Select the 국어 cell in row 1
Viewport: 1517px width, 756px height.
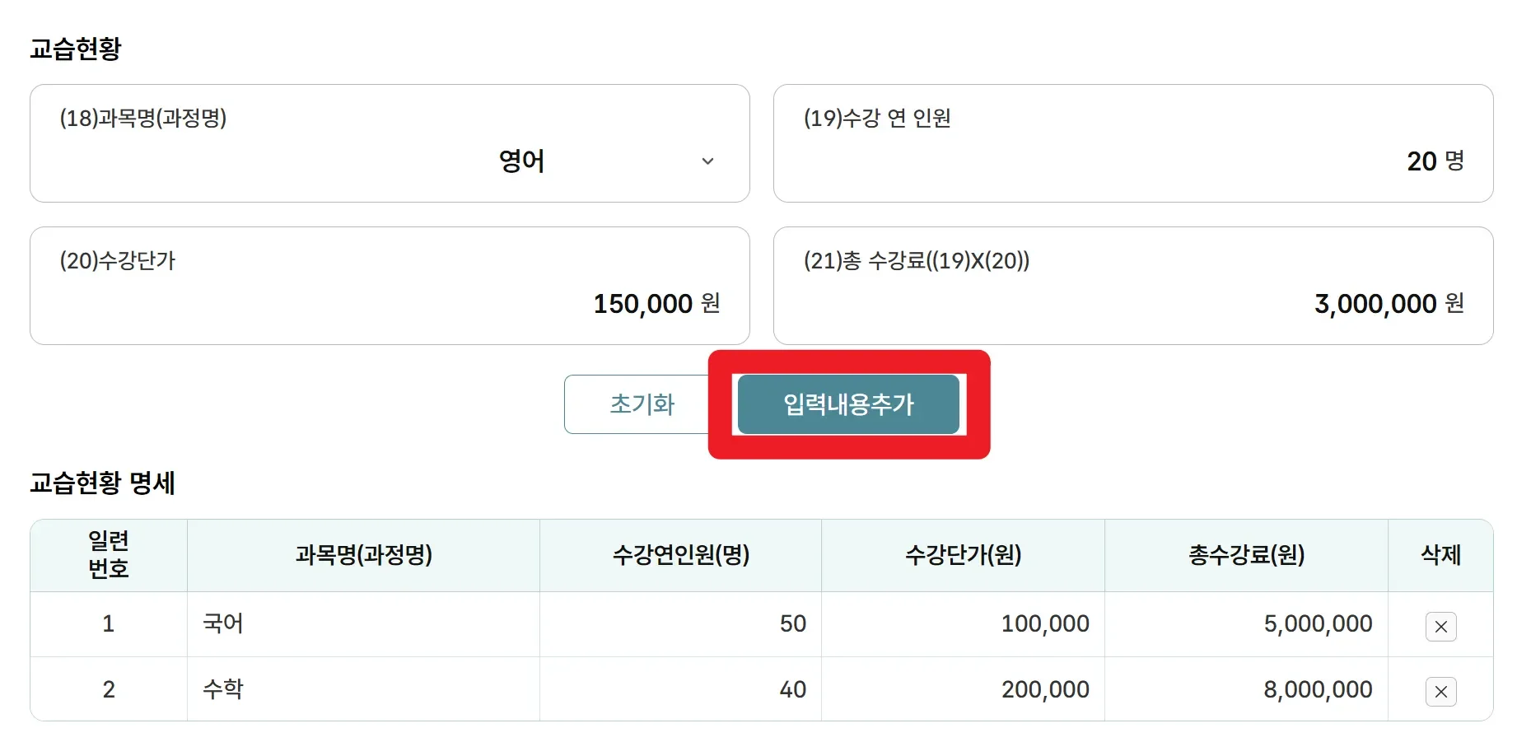[223, 623]
